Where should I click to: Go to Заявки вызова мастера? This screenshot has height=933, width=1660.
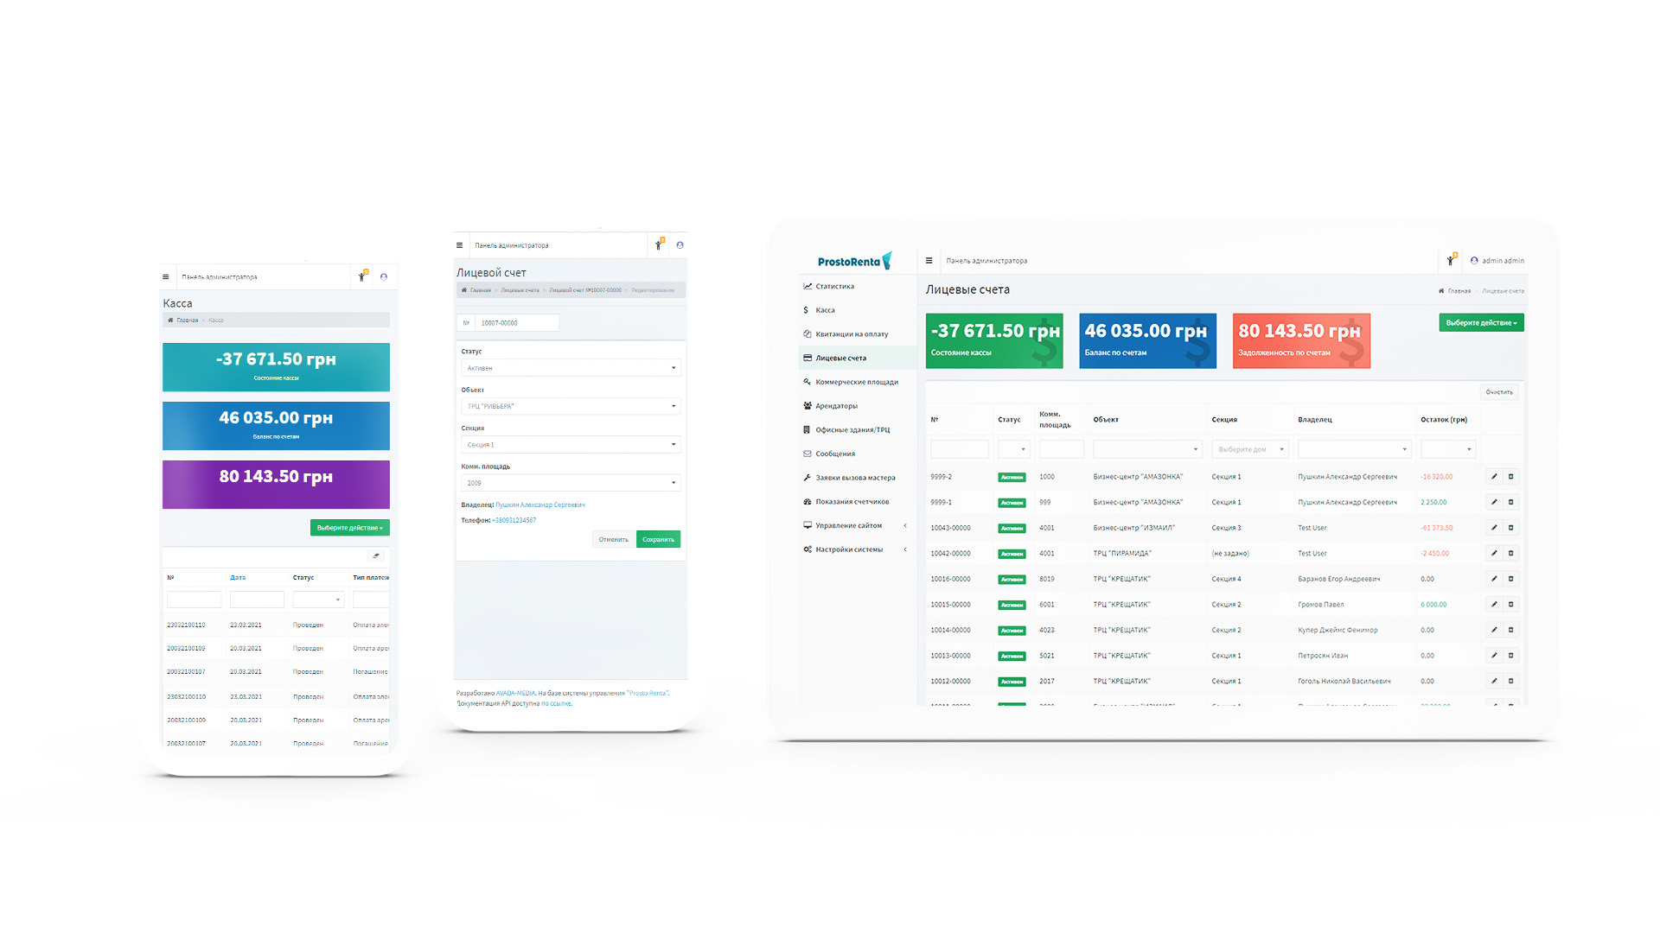coord(855,478)
